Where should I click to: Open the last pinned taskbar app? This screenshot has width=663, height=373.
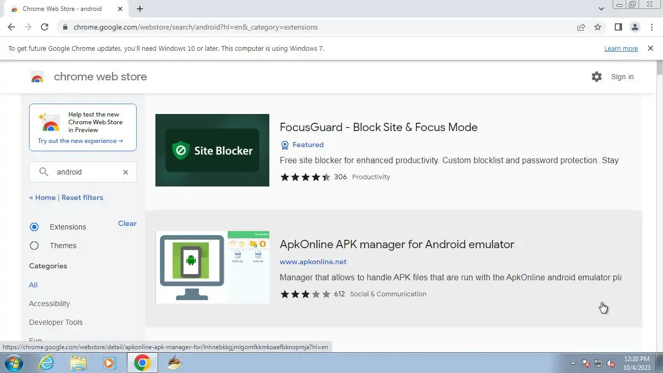tap(175, 363)
